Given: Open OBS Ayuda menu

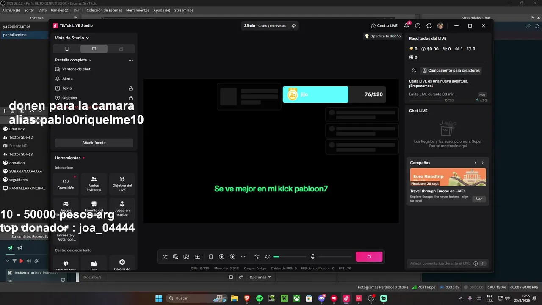Looking at the screenshot, I should (x=162, y=10).
